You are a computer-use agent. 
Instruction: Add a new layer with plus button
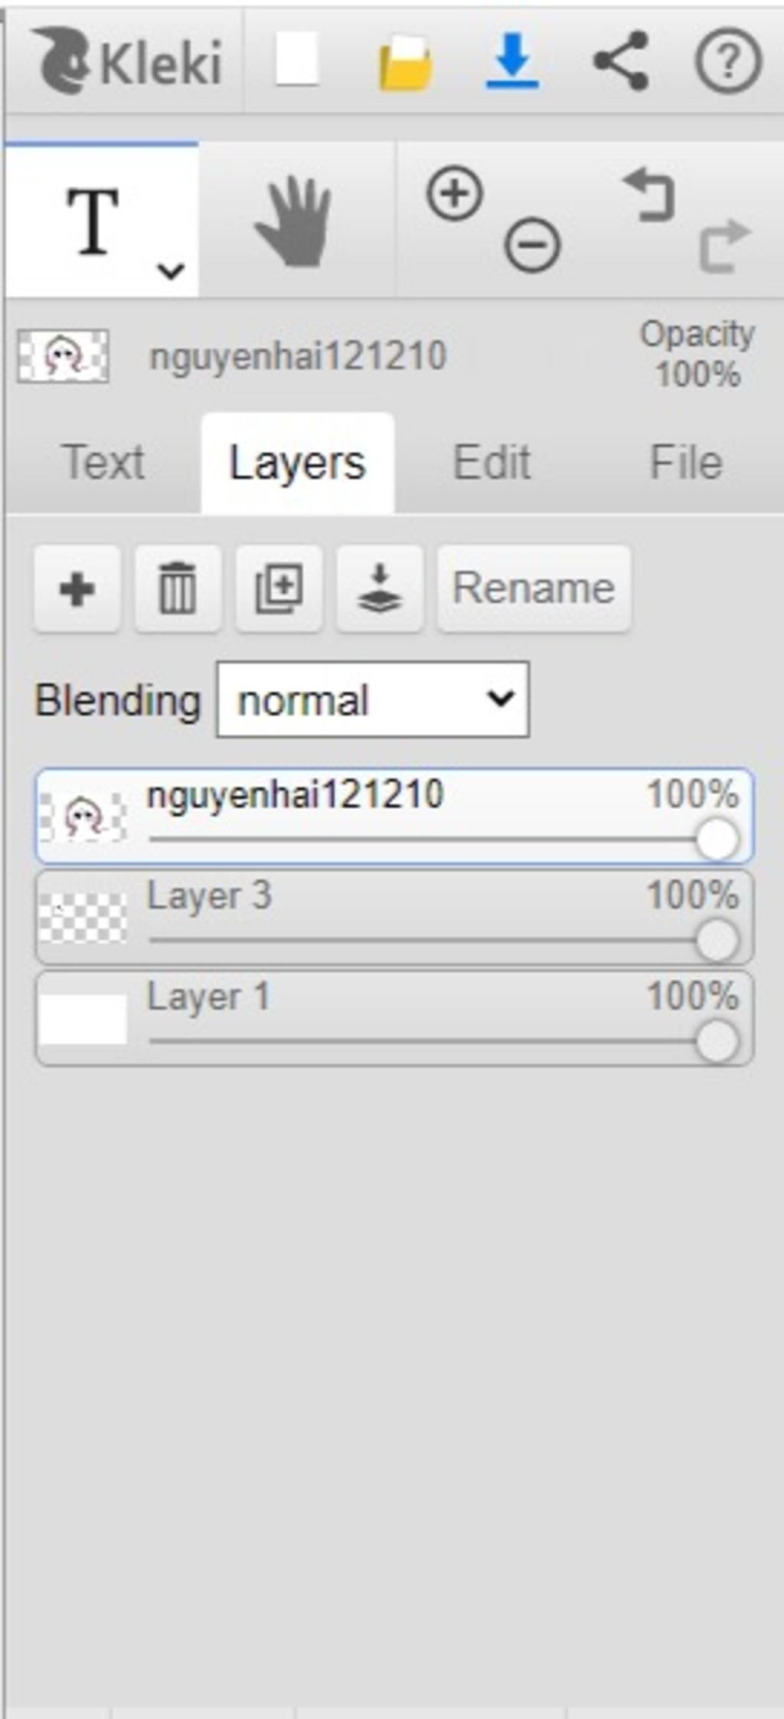77,588
